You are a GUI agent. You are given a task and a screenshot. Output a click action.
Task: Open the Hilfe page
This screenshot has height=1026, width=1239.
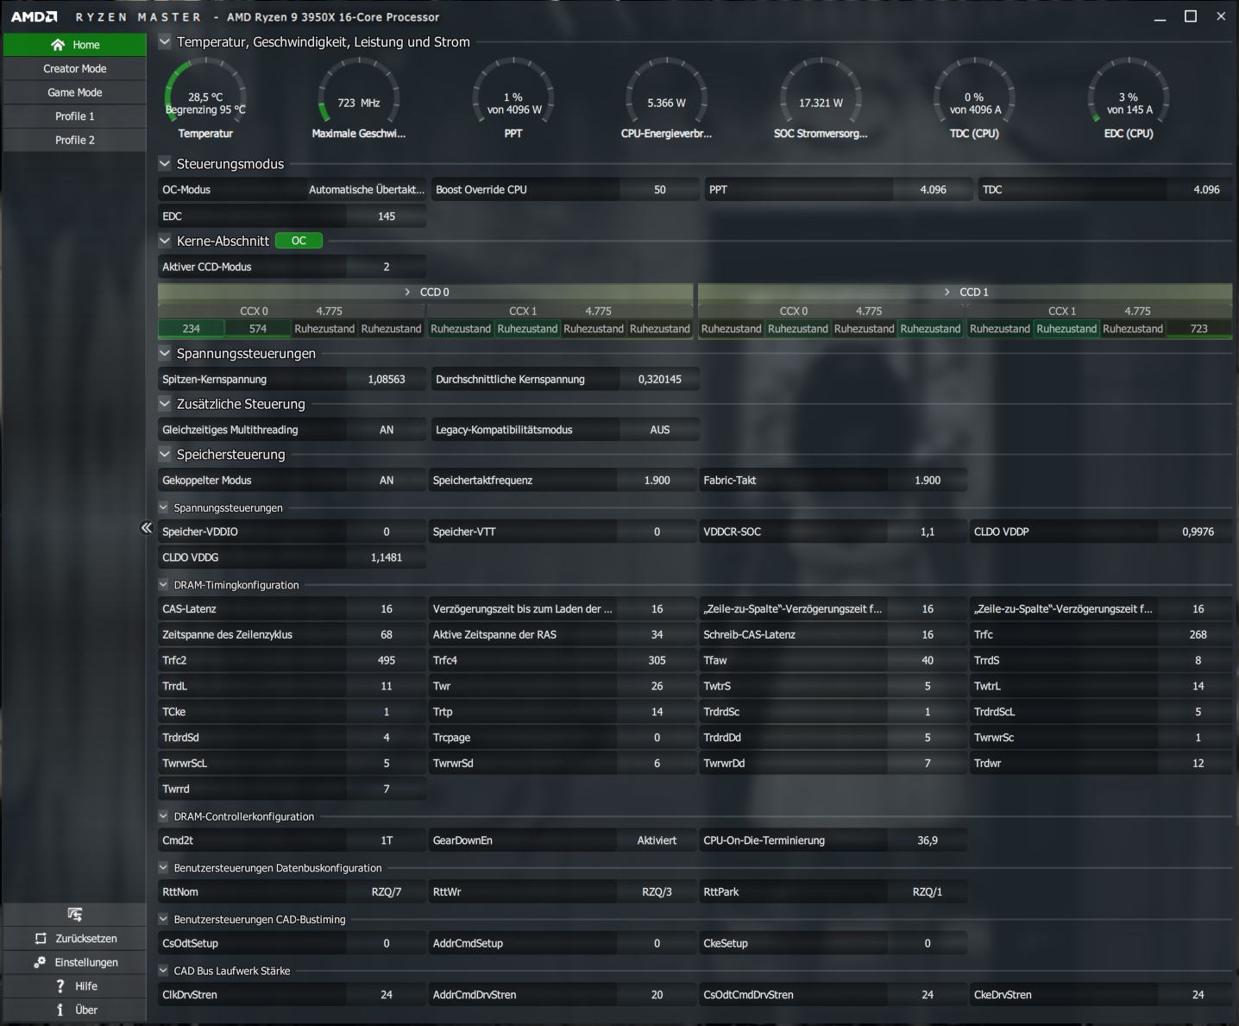[x=75, y=986]
